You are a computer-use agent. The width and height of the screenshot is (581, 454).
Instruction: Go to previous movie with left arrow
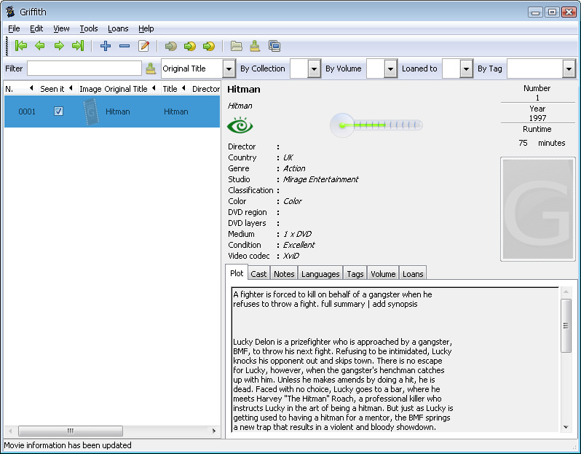[x=39, y=46]
